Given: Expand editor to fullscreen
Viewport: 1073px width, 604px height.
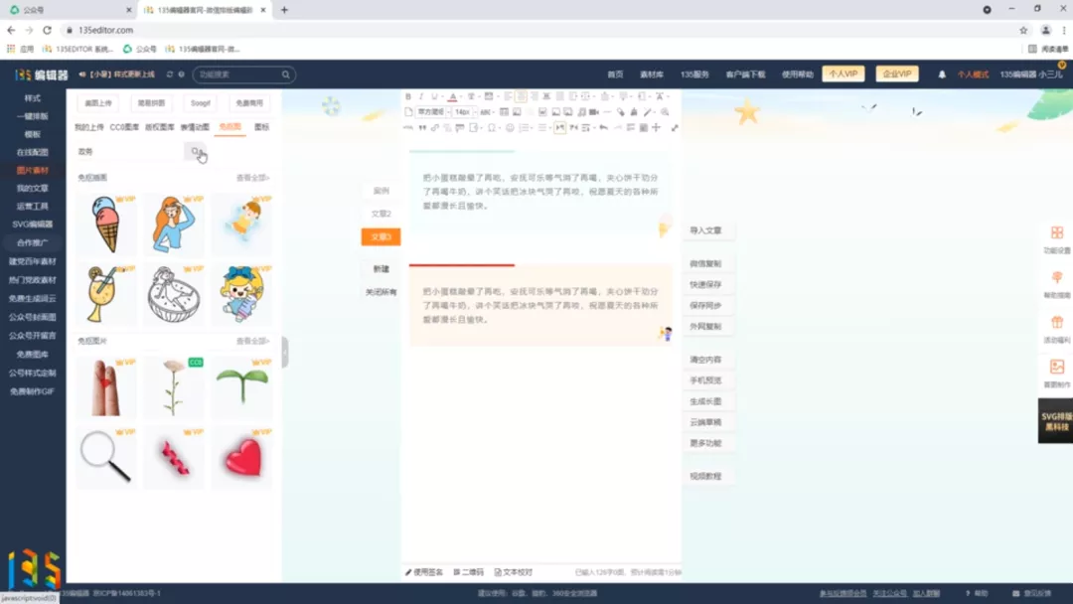Looking at the screenshot, I should pyautogui.click(x=675, y=128).
